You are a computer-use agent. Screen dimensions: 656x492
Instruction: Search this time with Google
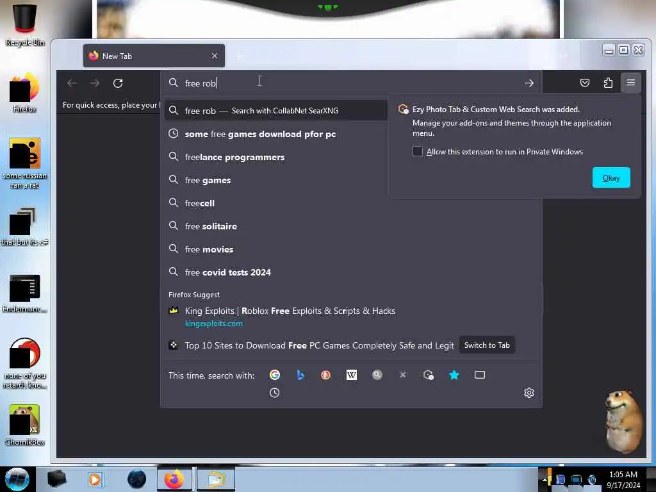[x=274, y=375]
